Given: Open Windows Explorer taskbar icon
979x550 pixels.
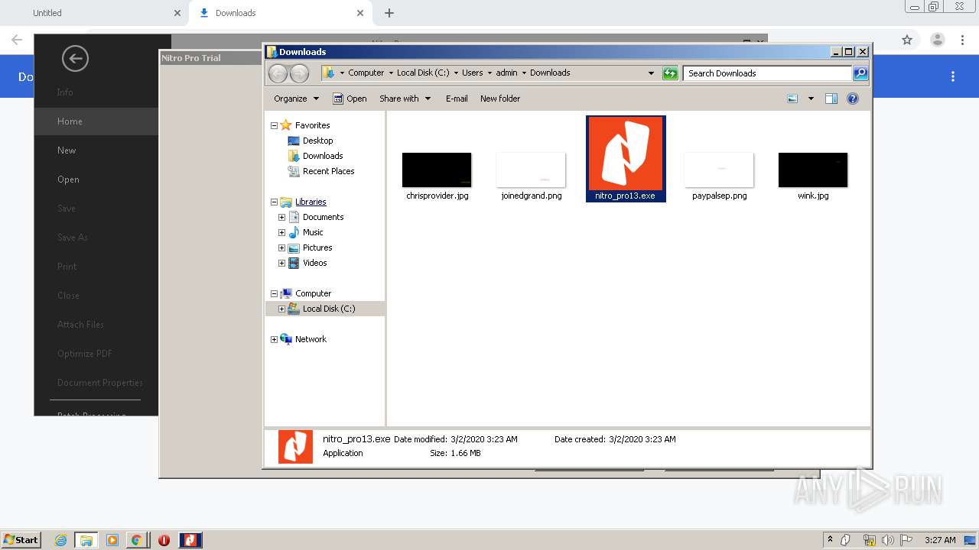Looking at the screenshot, I should coord(86,540).
